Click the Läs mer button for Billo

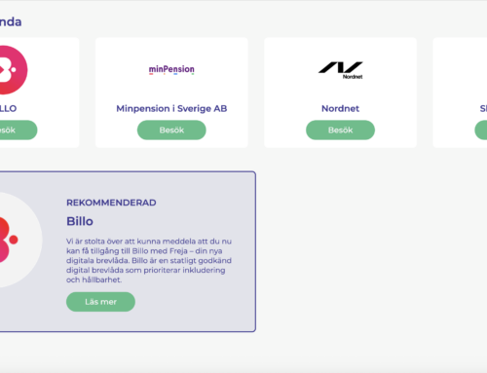[100, 302]
